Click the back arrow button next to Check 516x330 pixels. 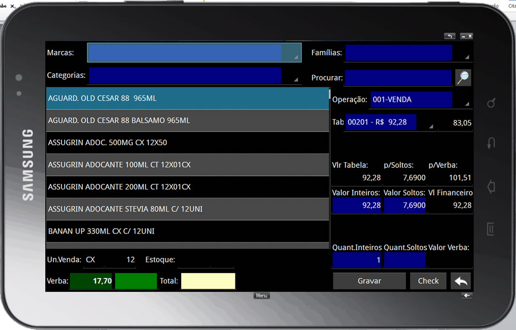point(461,281)
